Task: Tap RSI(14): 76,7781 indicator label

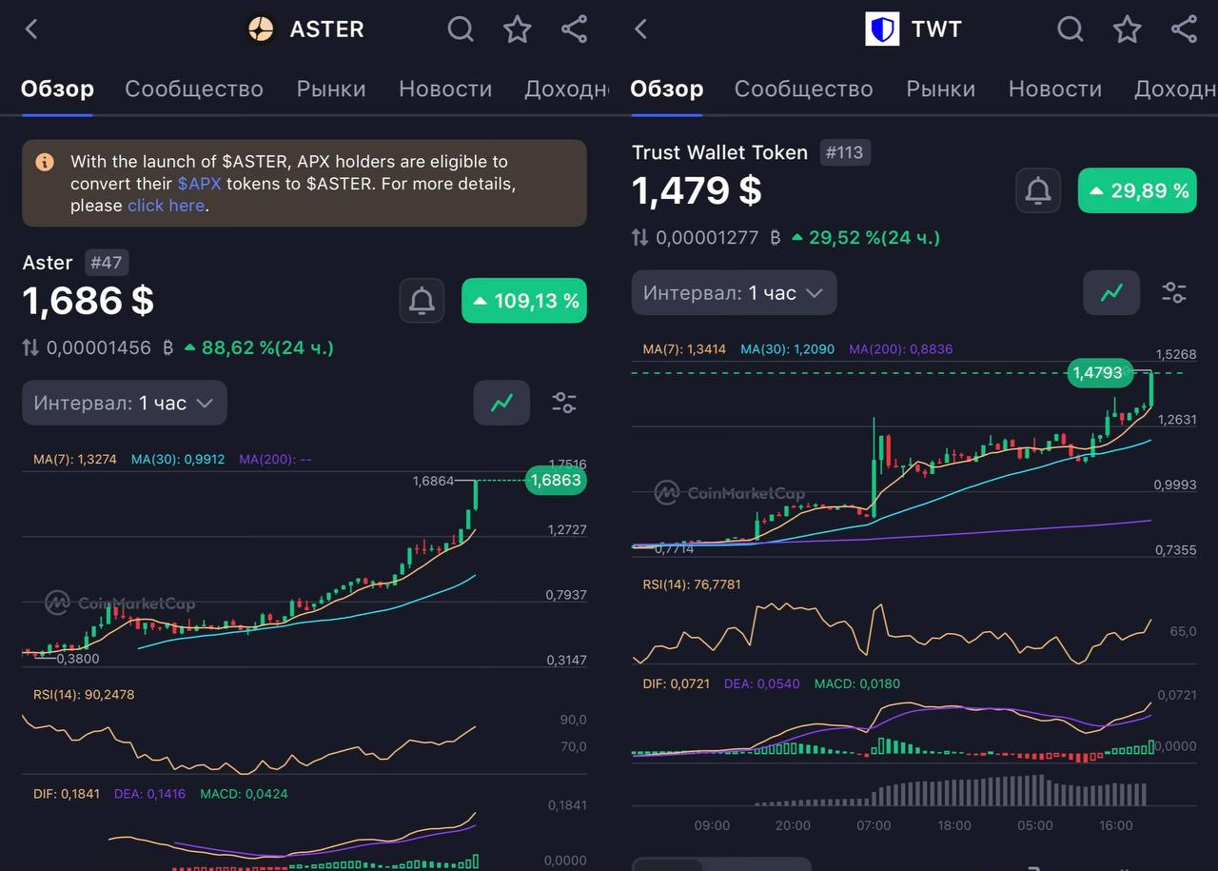Action: [x=692, y=584]
